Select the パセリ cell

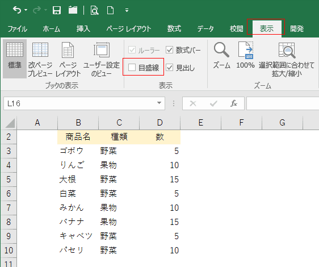(78, 251)
